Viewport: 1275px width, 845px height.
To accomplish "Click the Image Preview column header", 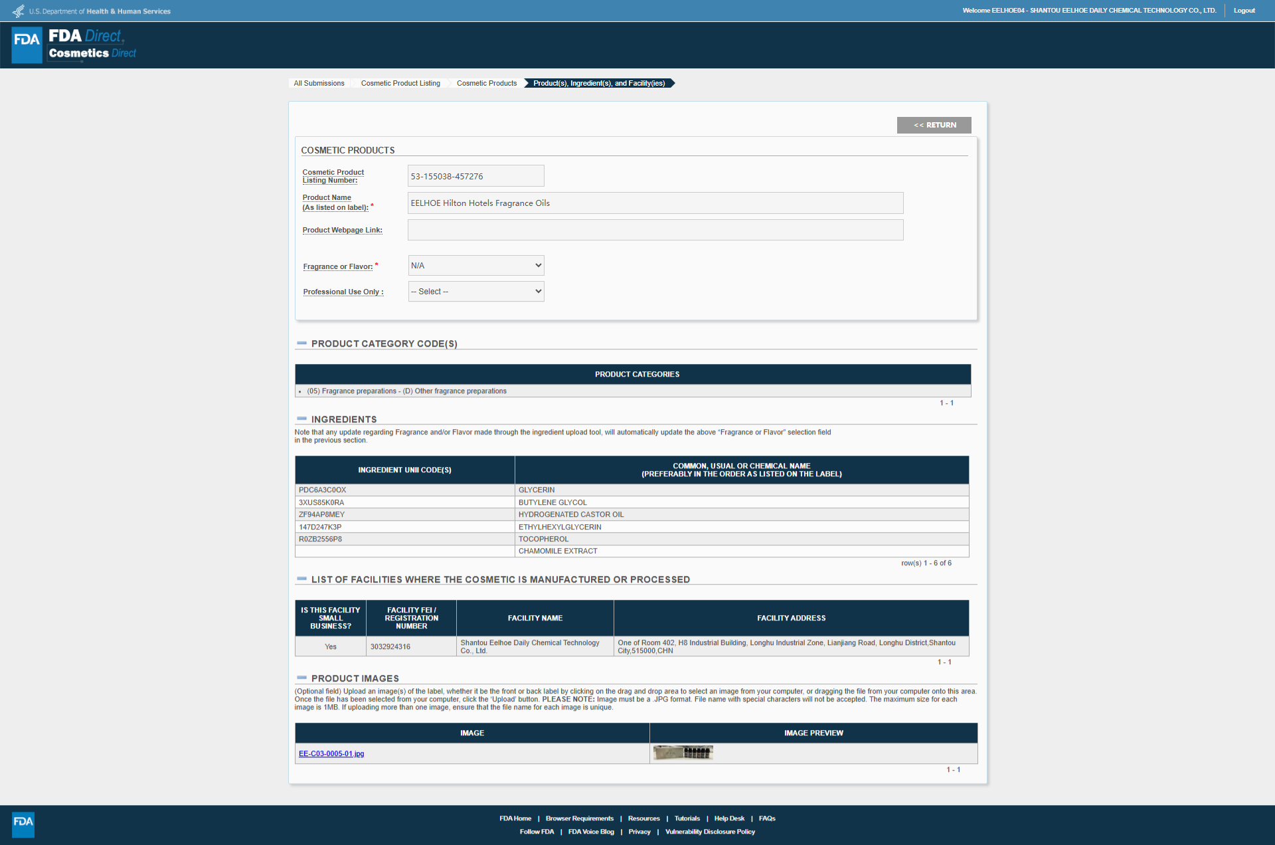I will point(813,733).
